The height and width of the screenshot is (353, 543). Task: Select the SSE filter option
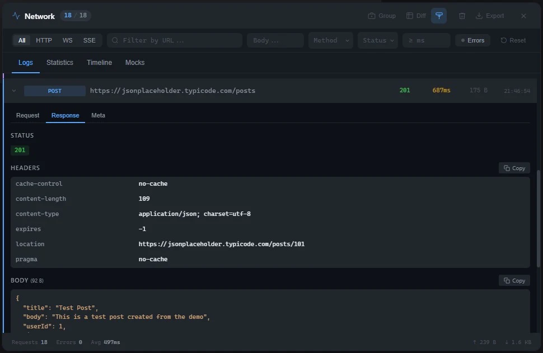point(90,40)
